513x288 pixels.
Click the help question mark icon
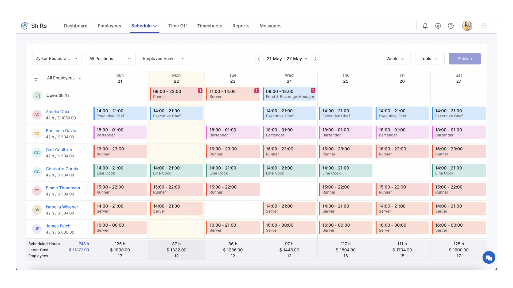click(x=451, y=26)
